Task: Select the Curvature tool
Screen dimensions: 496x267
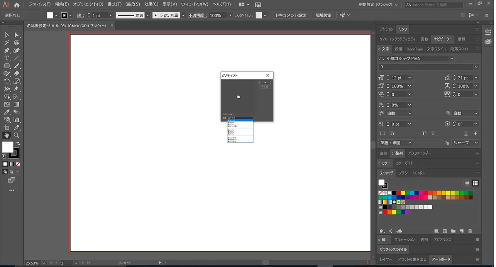Action: pos(17,51)
